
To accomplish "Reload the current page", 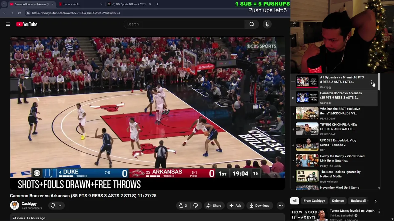I will (x=19, y=13).
